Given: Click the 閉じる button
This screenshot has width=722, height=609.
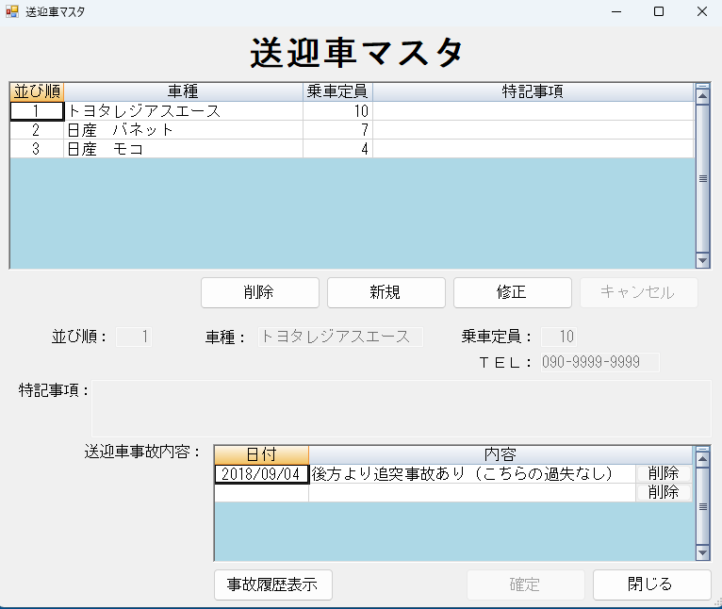Looking at the screenshot, I should coord(651,585).
